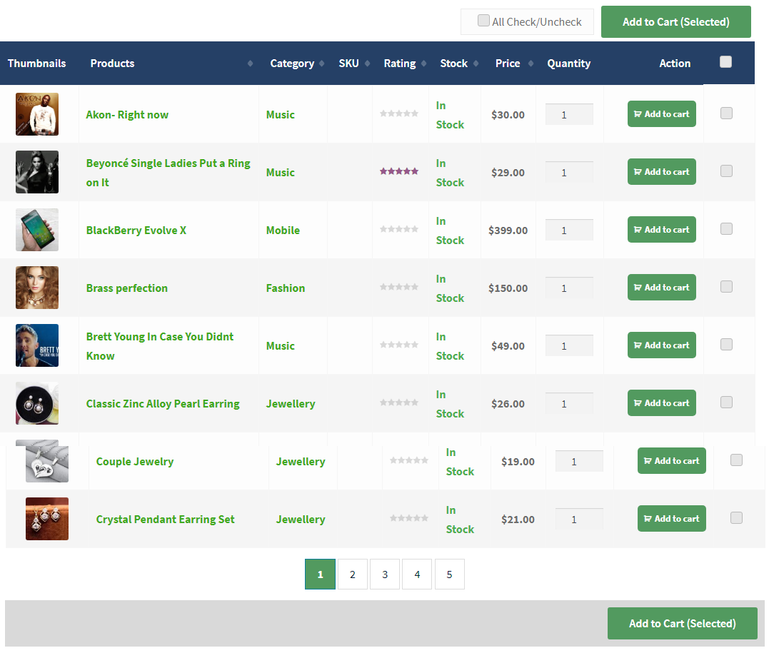Click the Brett Young thumbnail
Viewport: 769px width, 653px height.
tap(37, 345)
